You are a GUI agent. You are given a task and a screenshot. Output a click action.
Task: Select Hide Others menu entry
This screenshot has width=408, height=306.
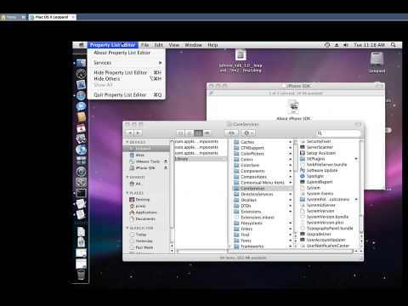(x=127, y=79)
